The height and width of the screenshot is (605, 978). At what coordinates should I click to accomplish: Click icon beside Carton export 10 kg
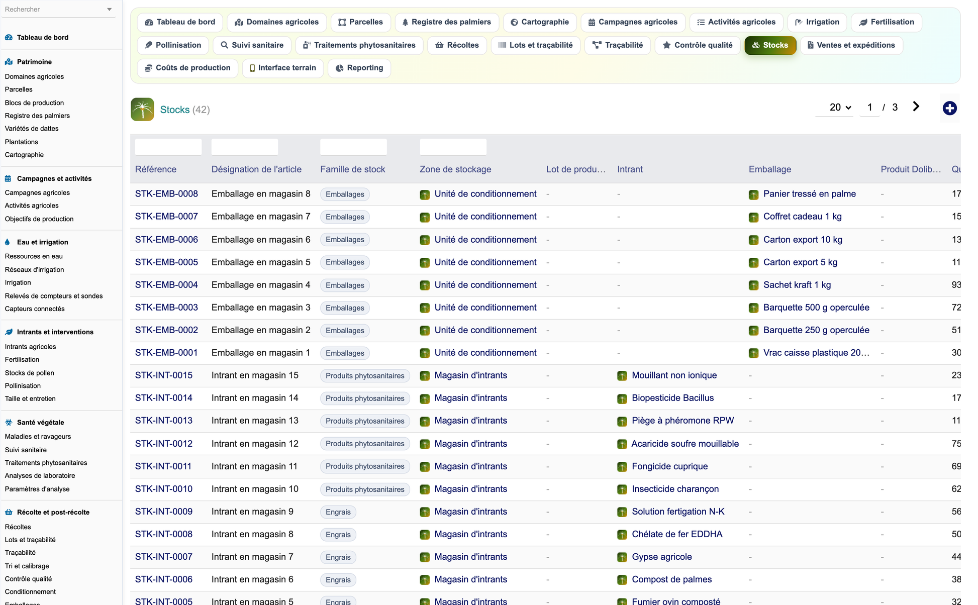(x=753, y=240)
